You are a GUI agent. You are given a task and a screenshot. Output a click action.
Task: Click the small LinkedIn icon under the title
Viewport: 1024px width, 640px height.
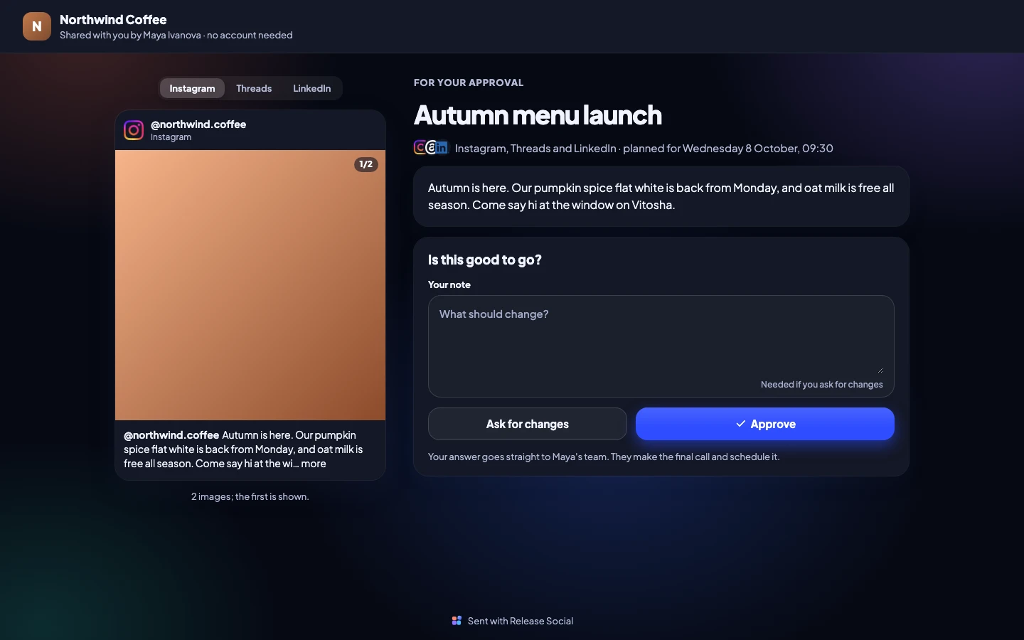pyautogui.click(x=442, y=147)
